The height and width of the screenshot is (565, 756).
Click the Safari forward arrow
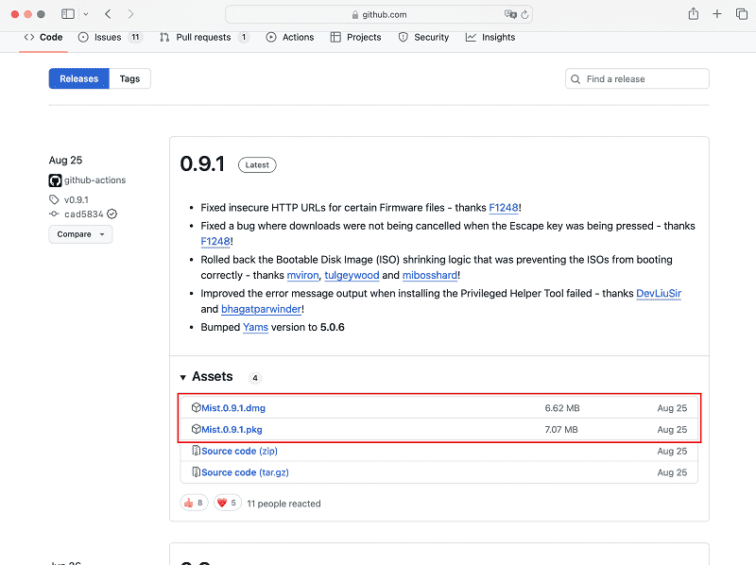[x=130, y=14]
